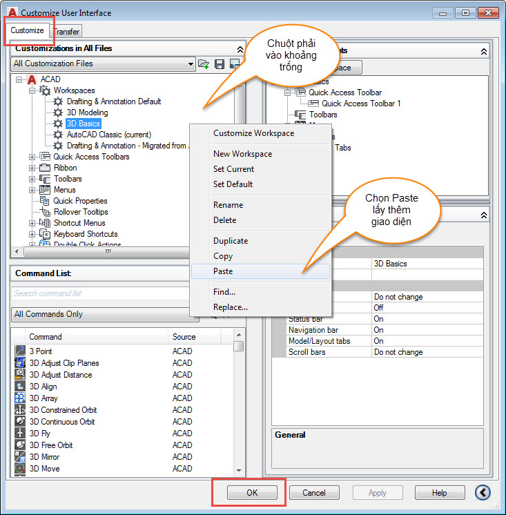506x515 pixels.
Task: Click the 3D Move command icon
Action: 20,468
